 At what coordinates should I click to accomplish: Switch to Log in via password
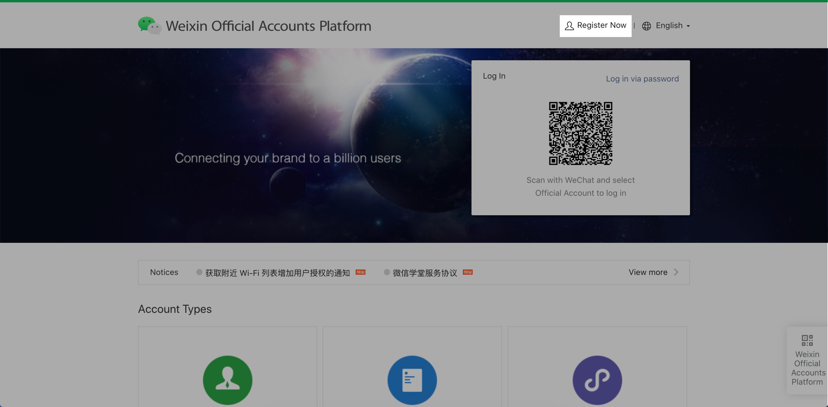point(642,79)
